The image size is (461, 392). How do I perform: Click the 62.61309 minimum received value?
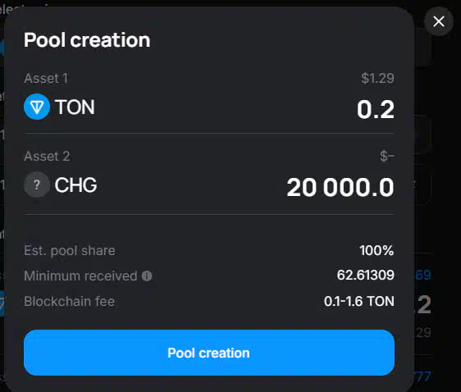[x=366, y=275]
